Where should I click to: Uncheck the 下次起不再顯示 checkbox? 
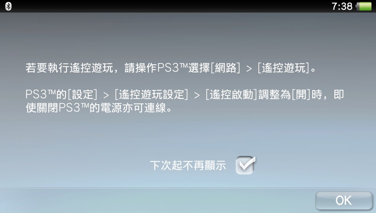point(245,165)
